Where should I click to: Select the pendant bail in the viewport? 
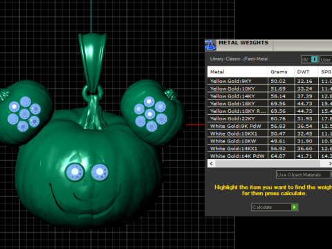coord(93,62)
